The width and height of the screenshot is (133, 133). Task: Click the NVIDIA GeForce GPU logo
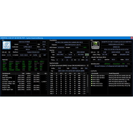pyautogui.click(x=95, y=45)
